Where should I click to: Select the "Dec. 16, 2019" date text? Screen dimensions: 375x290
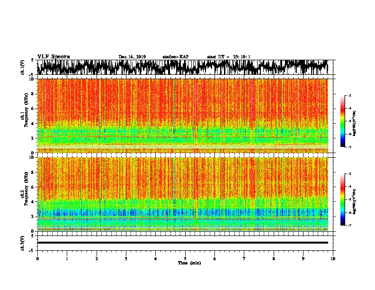[x=132, y=57]
